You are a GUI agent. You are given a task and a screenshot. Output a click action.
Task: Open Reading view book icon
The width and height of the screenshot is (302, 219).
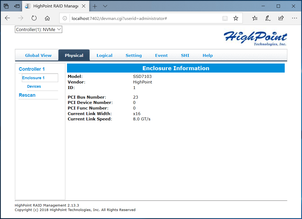tap(225, 18)
